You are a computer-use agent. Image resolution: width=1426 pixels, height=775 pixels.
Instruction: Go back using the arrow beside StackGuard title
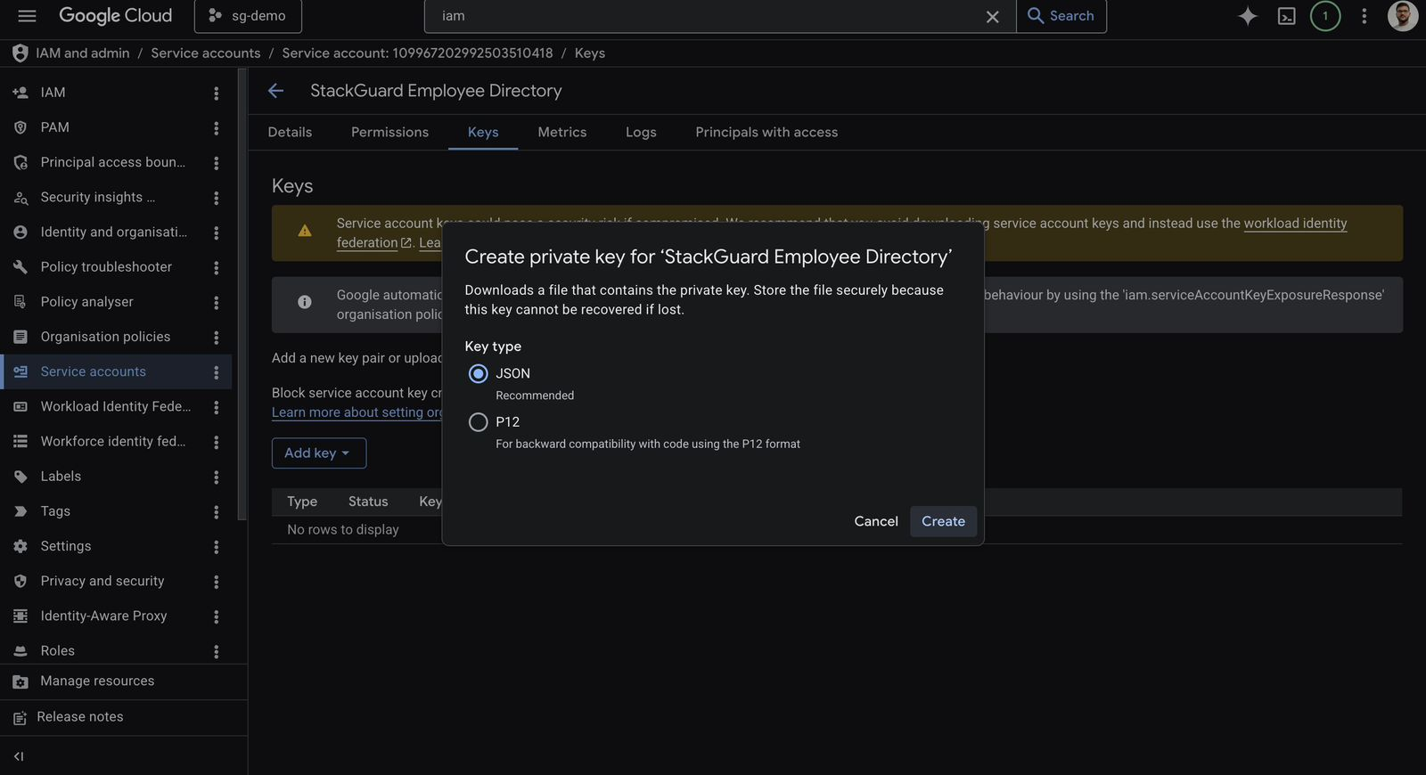tap(276, 91)
